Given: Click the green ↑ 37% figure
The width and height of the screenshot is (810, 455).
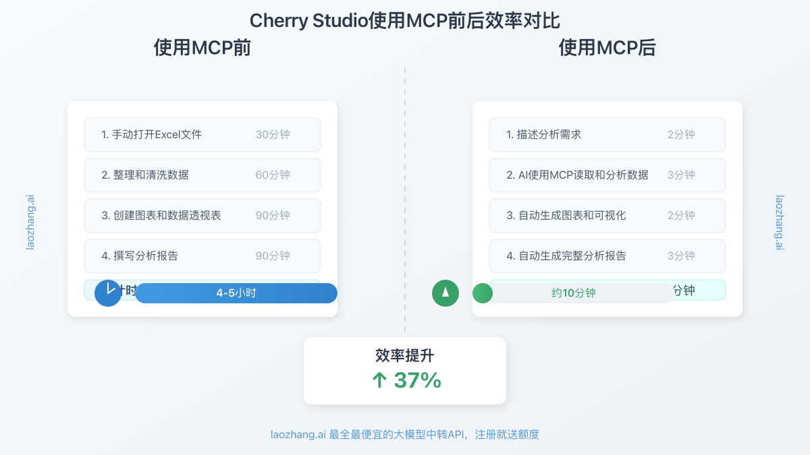Looking at the screenshot, I should pos(406,380).
